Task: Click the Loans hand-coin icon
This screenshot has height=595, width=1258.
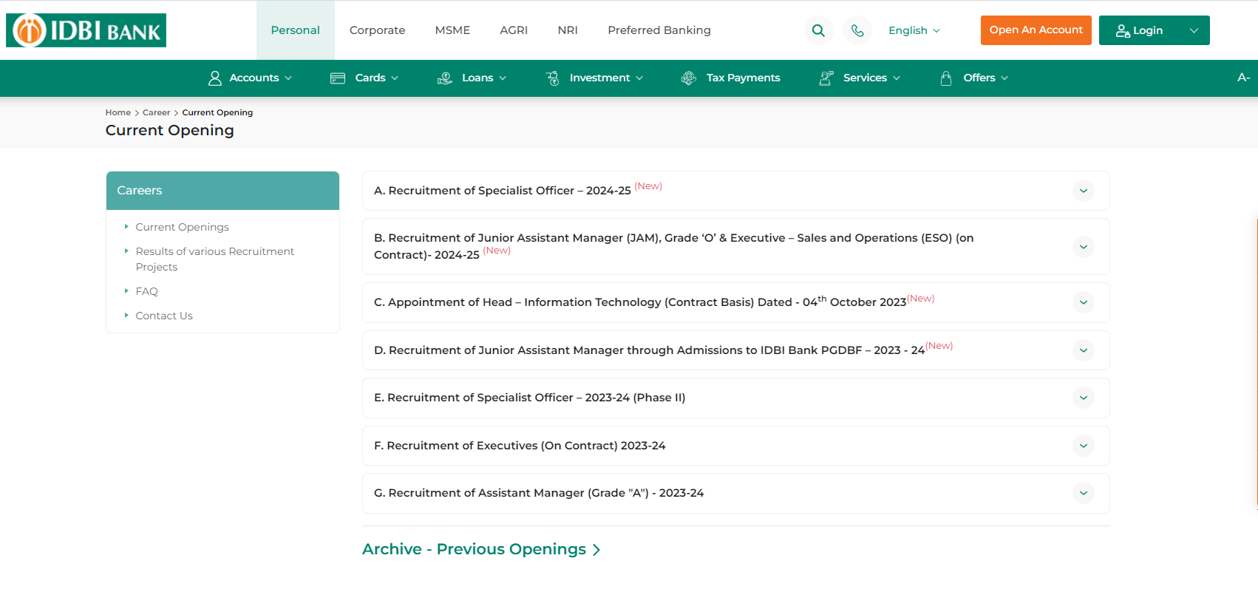Action: pyautogui.click(x=445, y=78)
